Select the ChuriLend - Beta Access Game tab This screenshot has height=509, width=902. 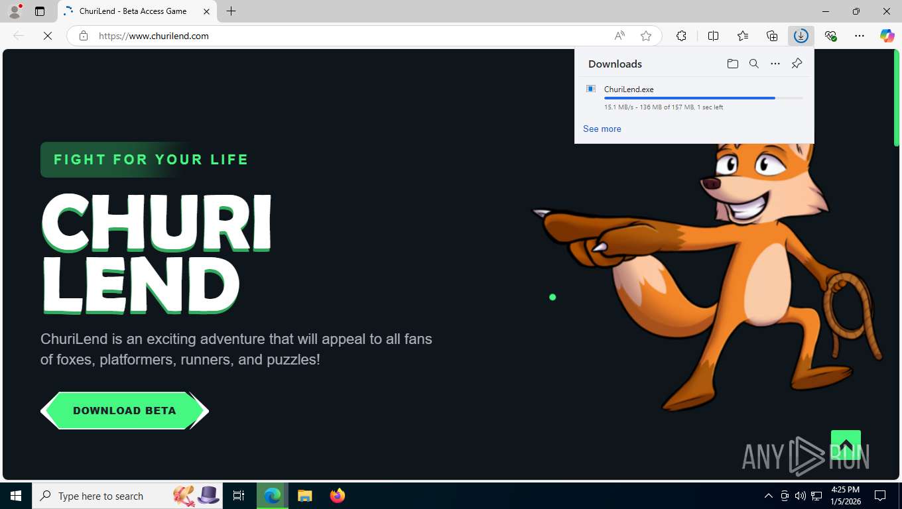[137, 11]
